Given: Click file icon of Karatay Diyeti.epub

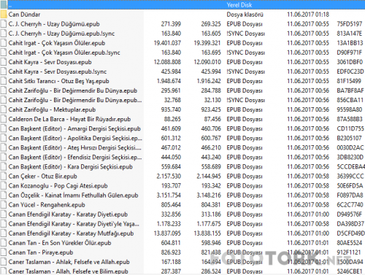Looking at the screenshot, I should point(4,214).
